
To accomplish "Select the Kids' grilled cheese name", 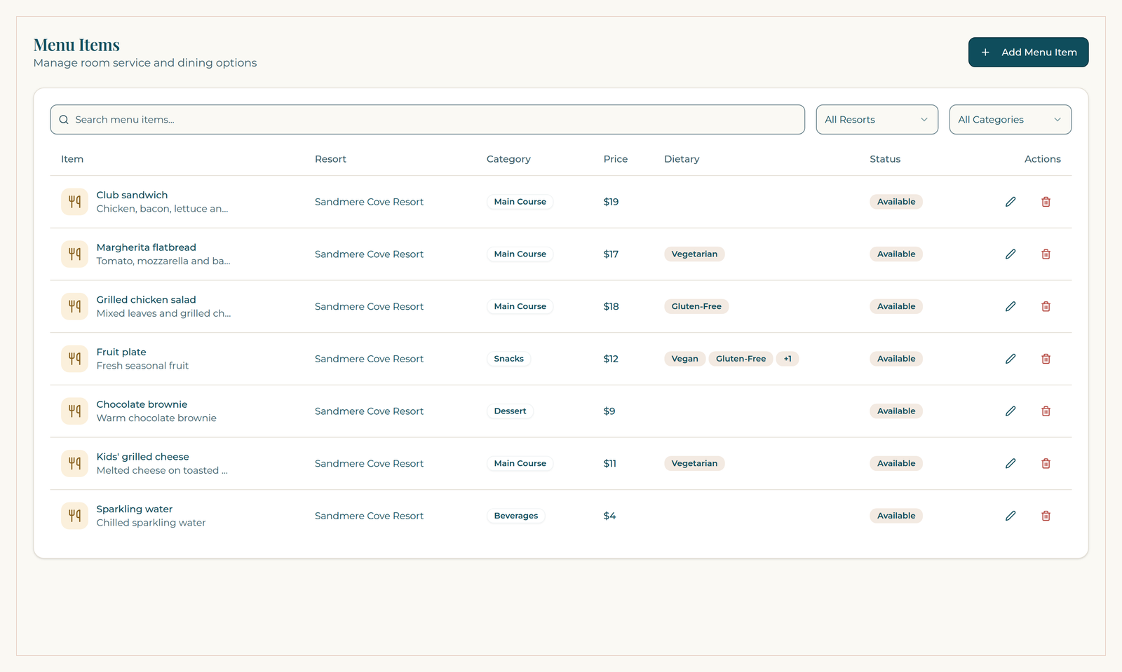I will (x=142, y=457).
